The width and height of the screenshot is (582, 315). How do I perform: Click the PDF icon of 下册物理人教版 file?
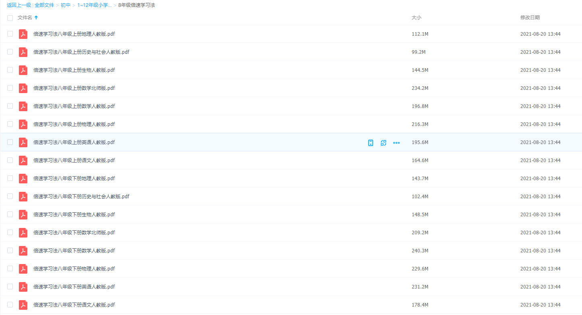(23, 269)
